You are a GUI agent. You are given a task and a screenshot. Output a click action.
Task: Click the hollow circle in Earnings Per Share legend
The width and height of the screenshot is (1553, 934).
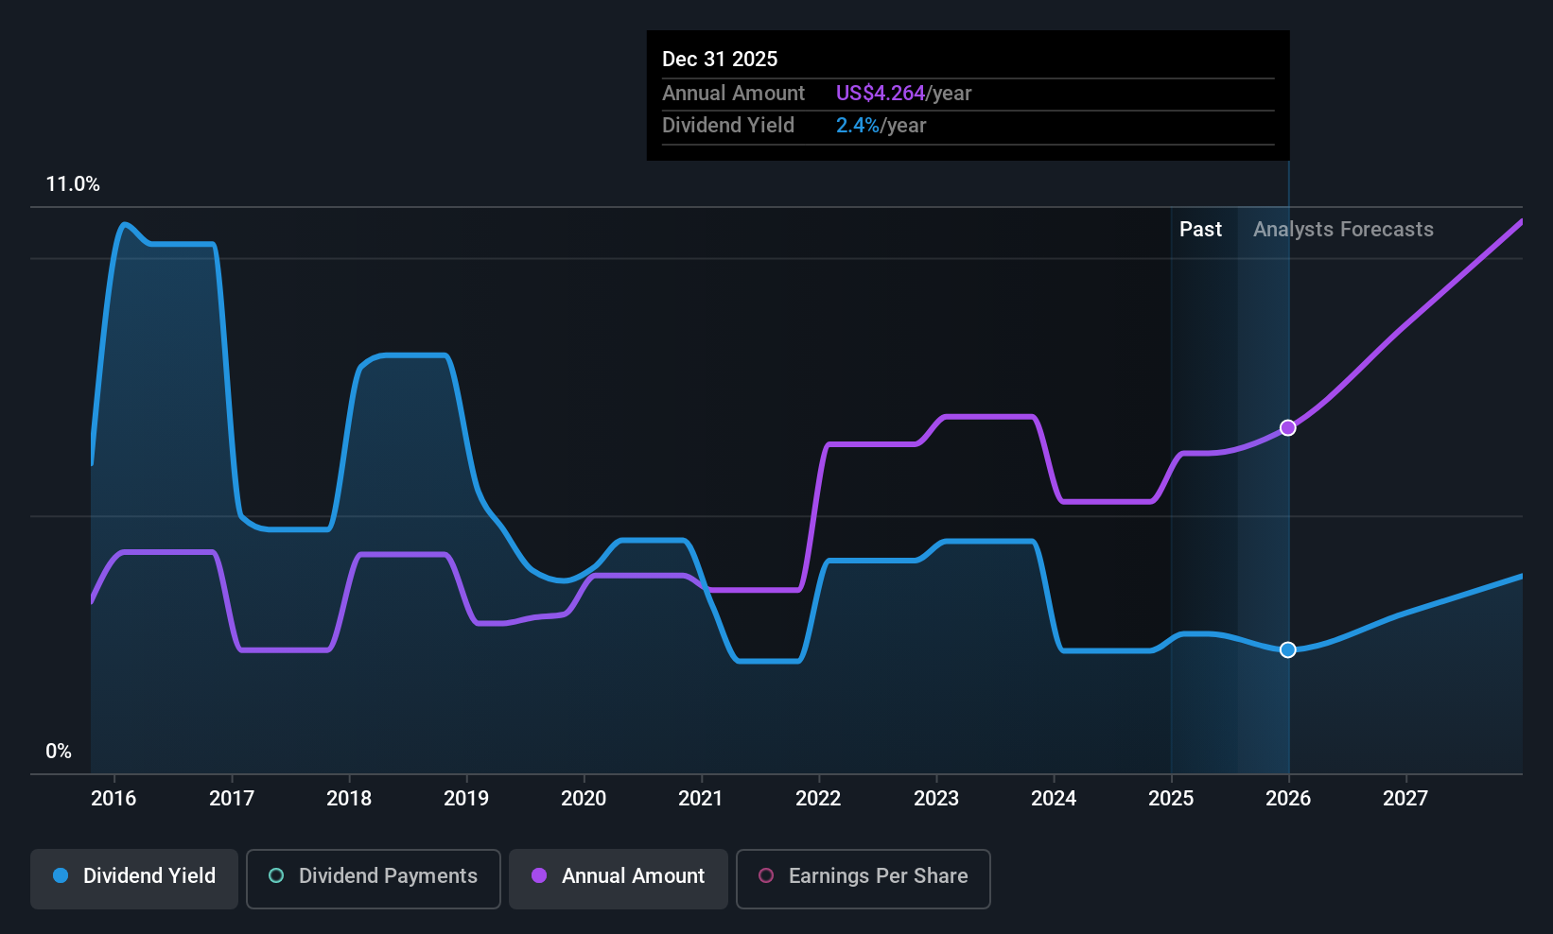point(766,875)
